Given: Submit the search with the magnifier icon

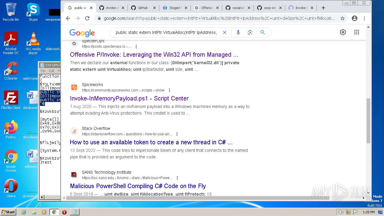Looking at the screenshot, I should (262, 32).
